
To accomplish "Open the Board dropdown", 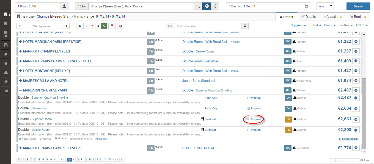I will pyautogui.click(x=329, y=25).
